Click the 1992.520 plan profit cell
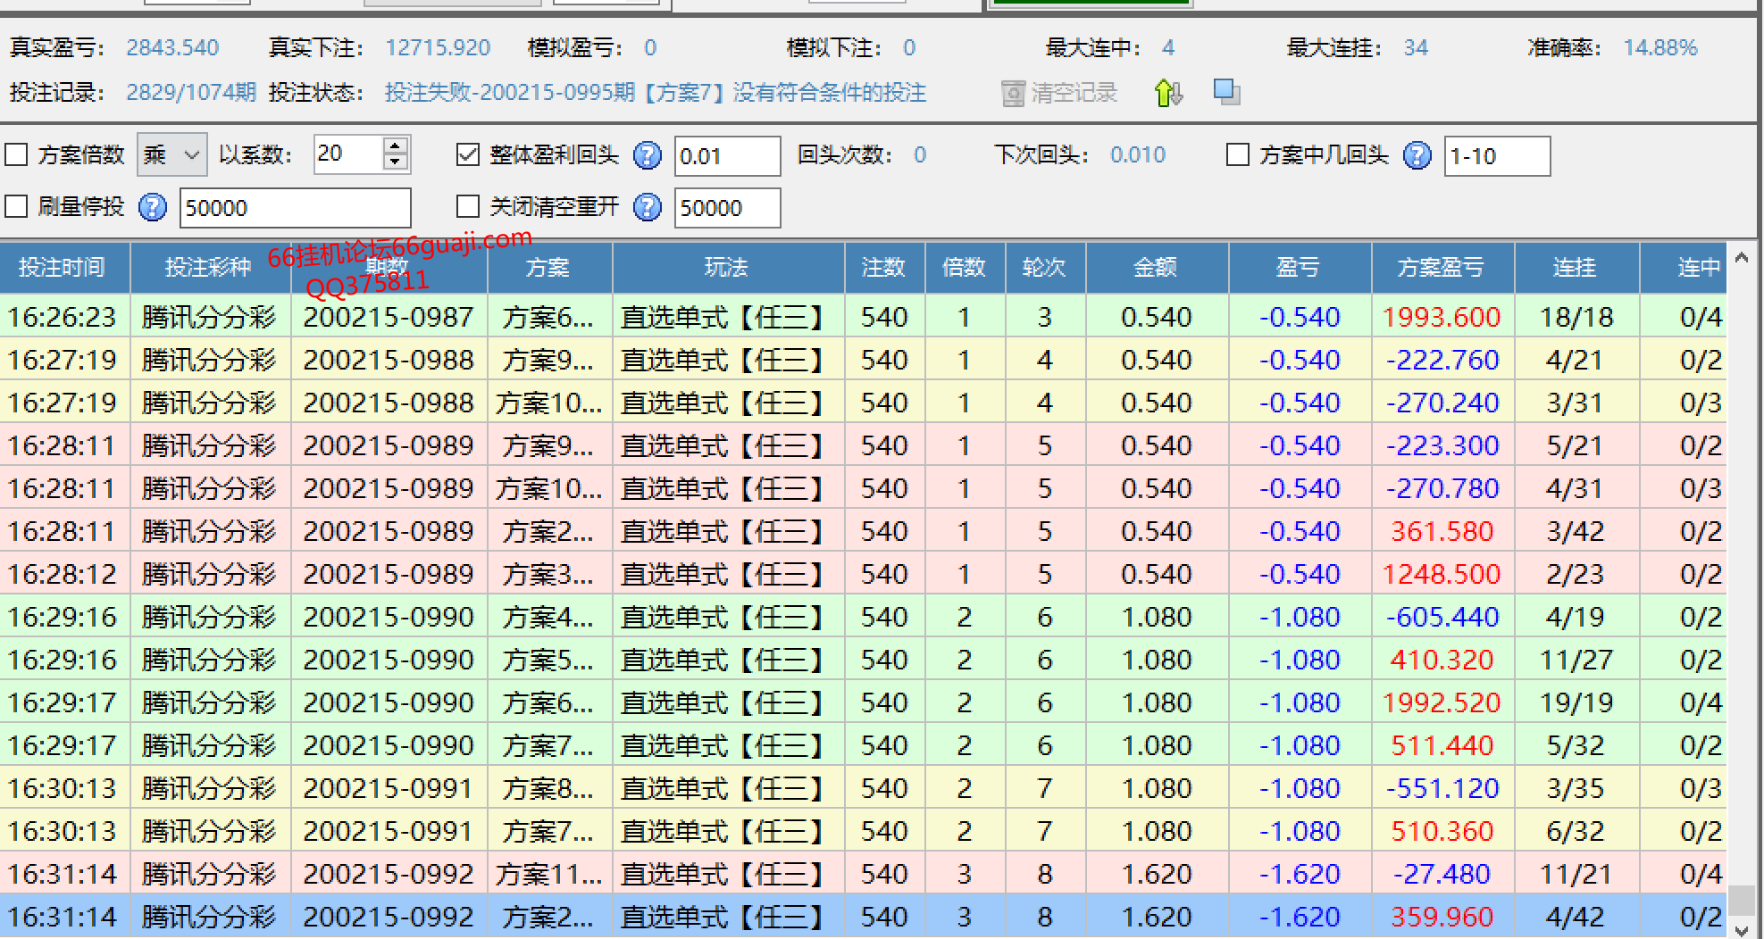Viewport: 1764px width, 939px height. point(1442,702)
